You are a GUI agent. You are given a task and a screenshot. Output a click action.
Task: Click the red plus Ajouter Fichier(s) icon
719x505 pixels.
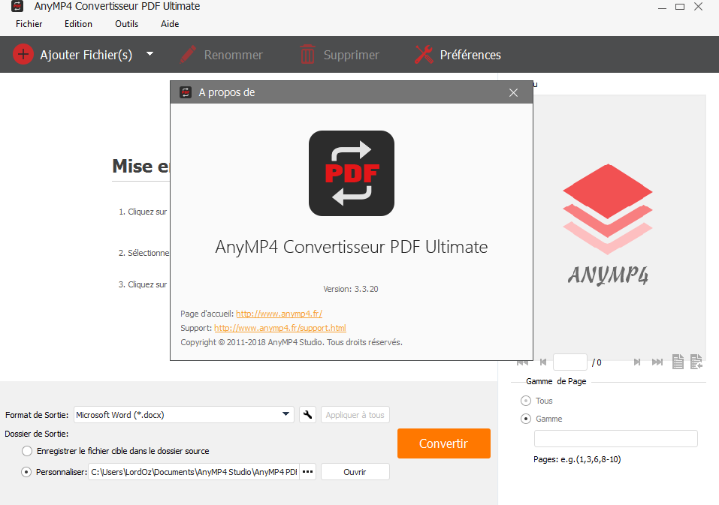pos(23,54)
